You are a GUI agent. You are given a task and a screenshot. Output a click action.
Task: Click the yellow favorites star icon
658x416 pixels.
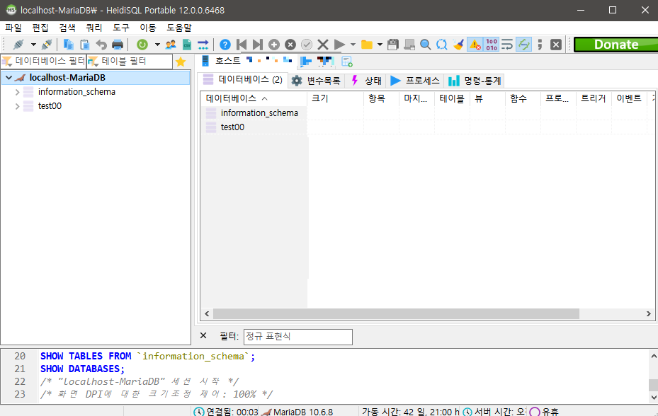pyautogui.click(x=181, y=62)
